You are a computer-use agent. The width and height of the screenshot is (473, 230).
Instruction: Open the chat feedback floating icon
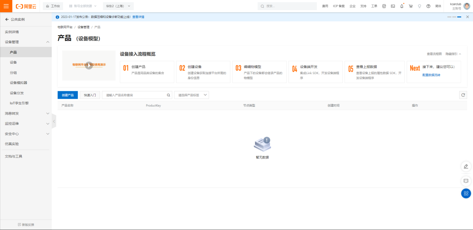tap(466, 181)
